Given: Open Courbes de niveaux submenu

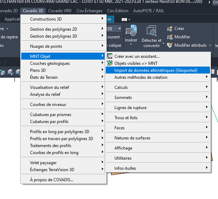Looking at the screenshot, I should click(x=63, y=105).
